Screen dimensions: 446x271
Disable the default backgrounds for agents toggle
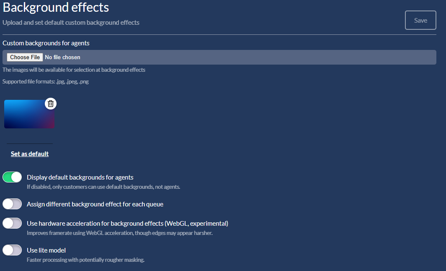tap(12, 177)
